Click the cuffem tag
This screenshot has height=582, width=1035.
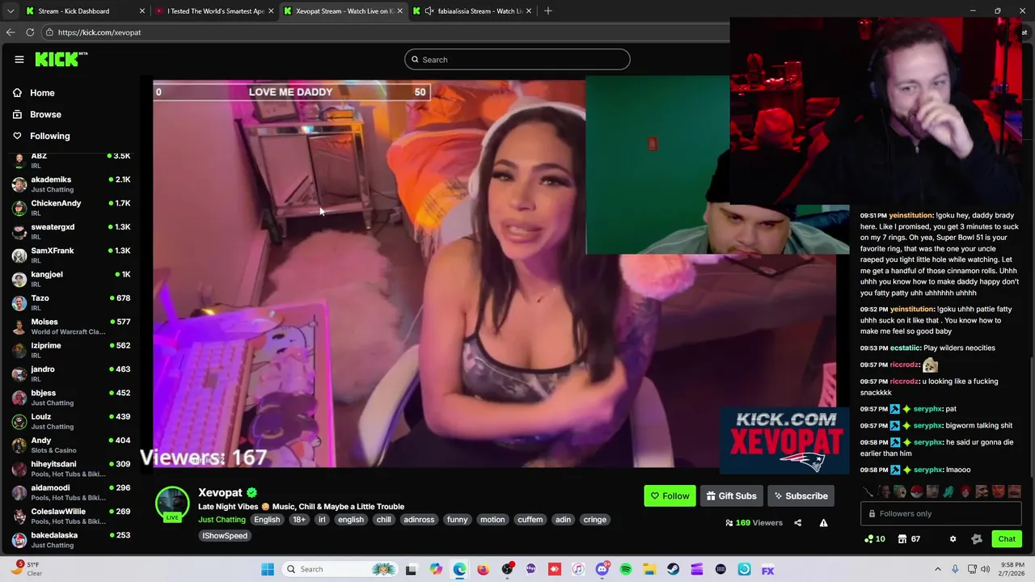click(x=530, y=520)
